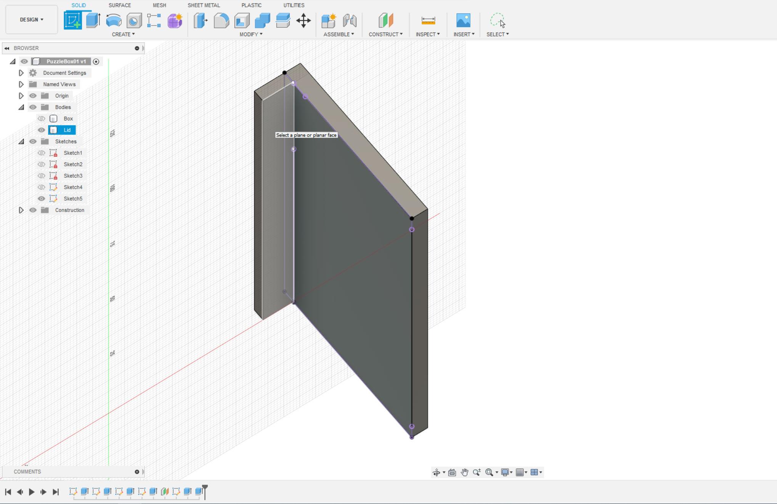
Task: Select the Shell tool
Action: click(242, 21)
